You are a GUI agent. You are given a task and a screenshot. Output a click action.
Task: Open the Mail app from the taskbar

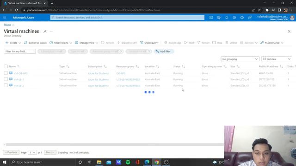pos(109,162)
